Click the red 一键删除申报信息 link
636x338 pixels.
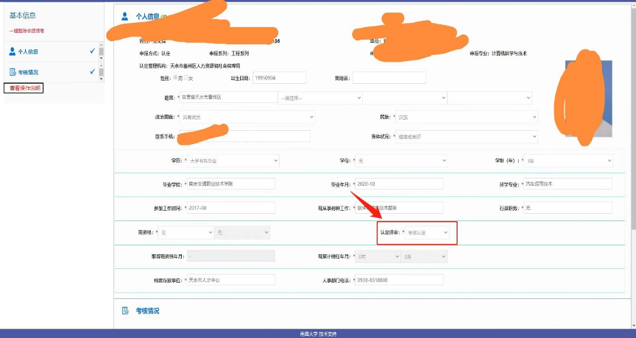pos(26,30)
